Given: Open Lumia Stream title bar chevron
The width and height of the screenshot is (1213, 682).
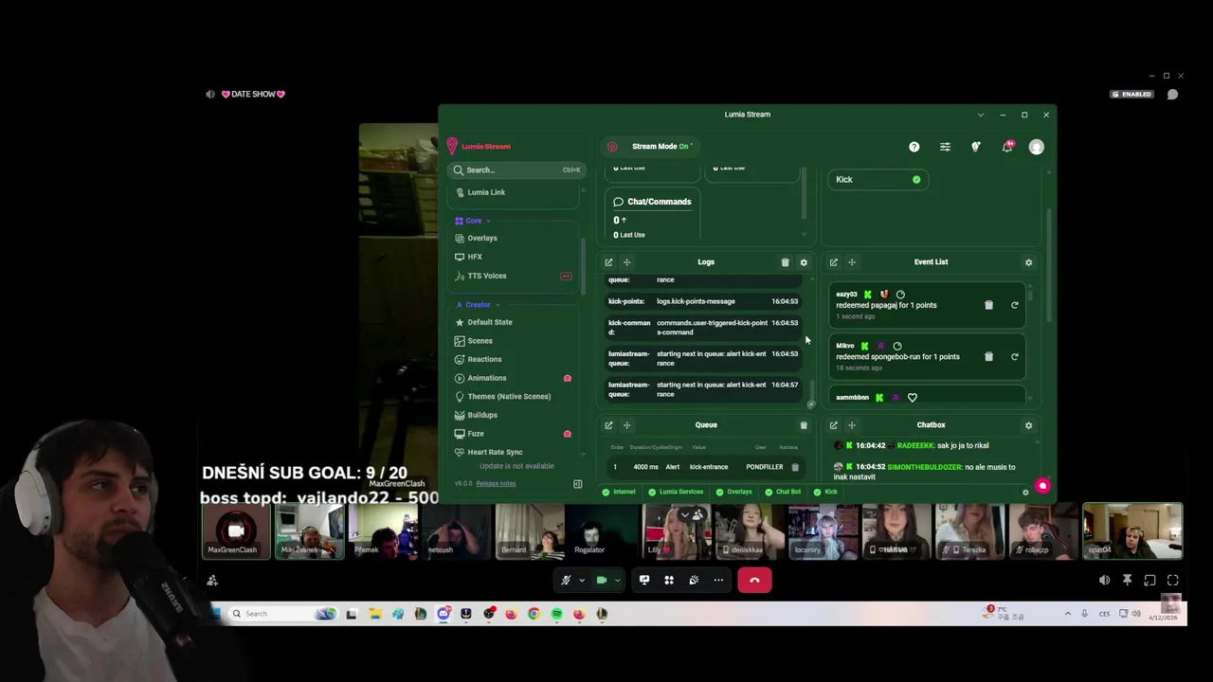Looking at the screenshot, I should point(980,115).
